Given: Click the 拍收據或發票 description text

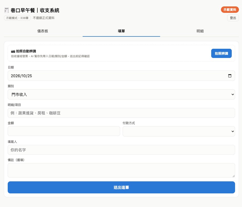Looking at the screenshot, I should click(x=50, y=56).
